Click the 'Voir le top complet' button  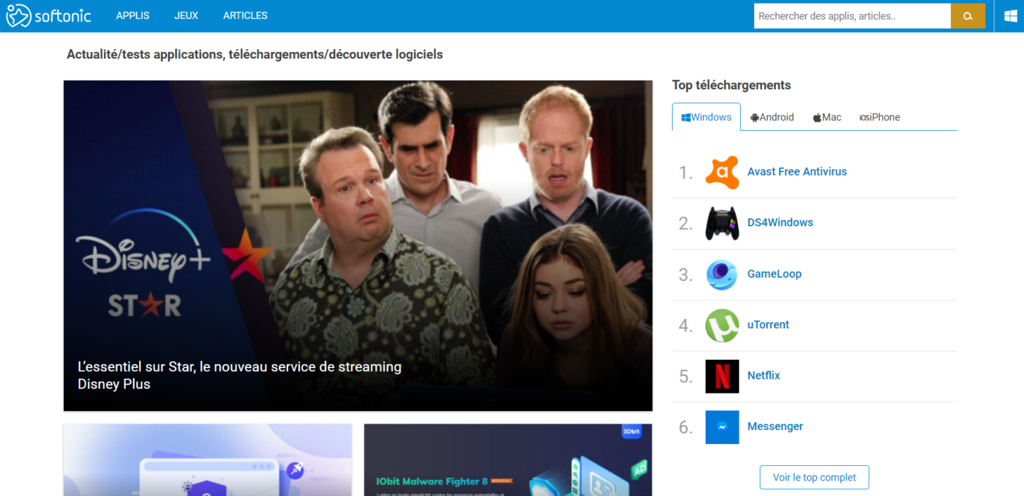pyautogui.click(x=814, y=478)
